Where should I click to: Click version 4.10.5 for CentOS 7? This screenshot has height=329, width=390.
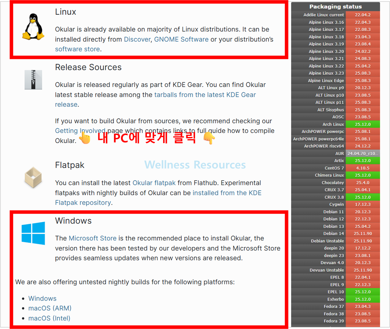[363, 168]
